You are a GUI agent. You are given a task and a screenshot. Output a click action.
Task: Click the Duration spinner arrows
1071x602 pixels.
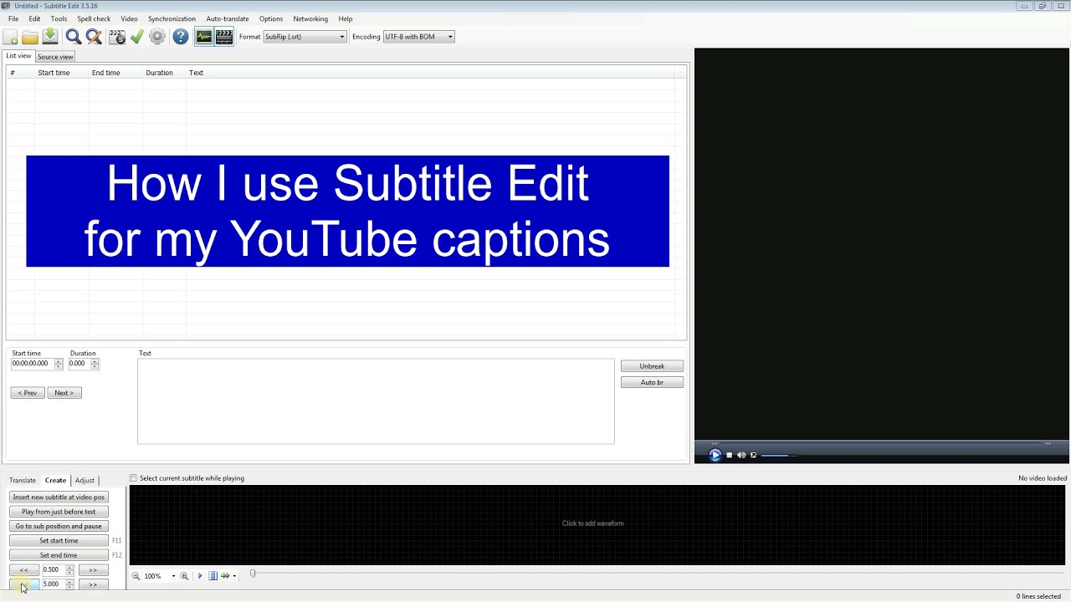(x=95, y=364)
